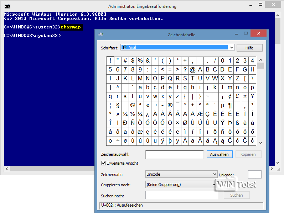Pick the @ character in the character grid
Viewport: 284px width, 213px height.
pyautogui.click(x=192, y=70)
